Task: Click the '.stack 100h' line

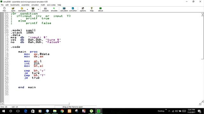Action: point(22,33)
